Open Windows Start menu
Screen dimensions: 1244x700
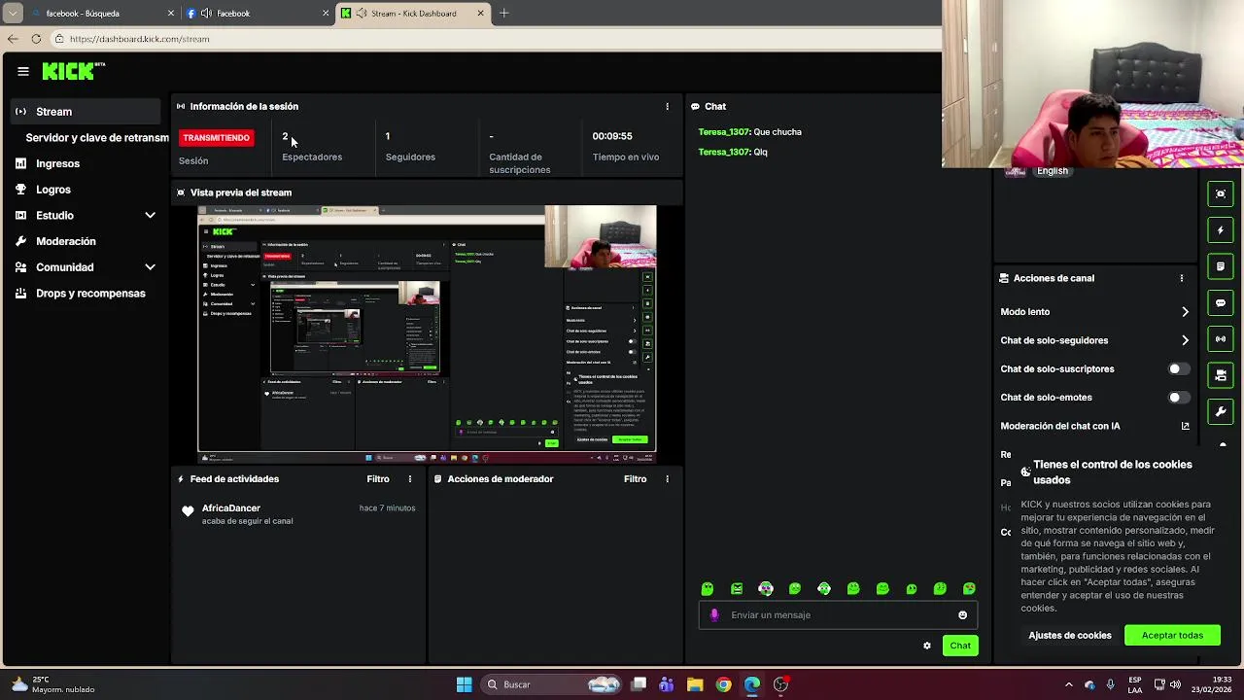tap(464, 684)
